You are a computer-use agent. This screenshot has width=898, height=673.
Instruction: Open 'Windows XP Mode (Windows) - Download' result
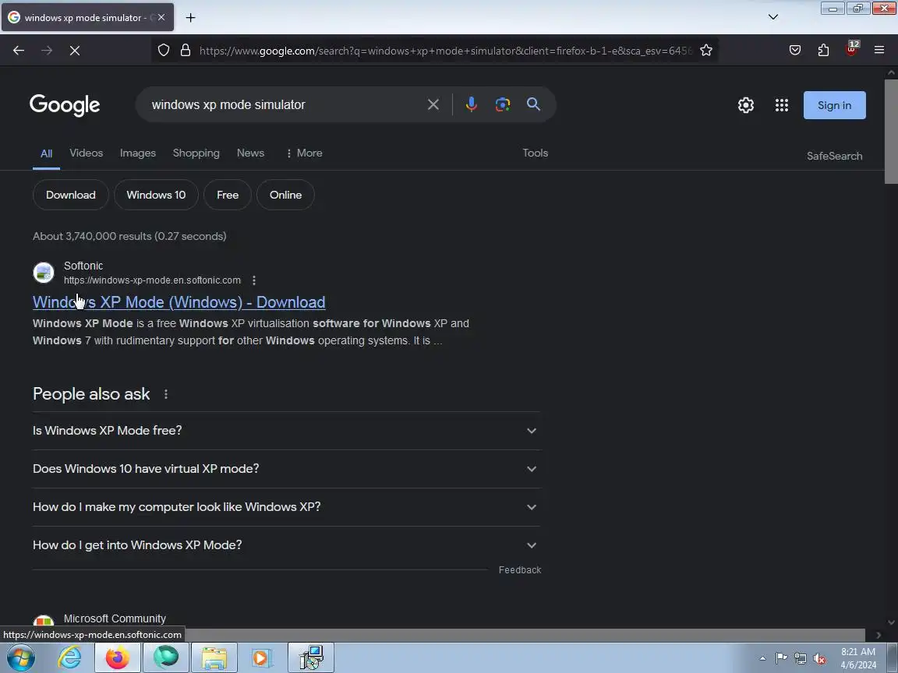pyautogui.click(x=179, y=302)
